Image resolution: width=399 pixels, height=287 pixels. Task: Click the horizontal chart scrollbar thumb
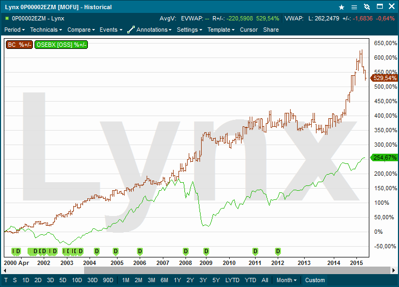point(237,270)
